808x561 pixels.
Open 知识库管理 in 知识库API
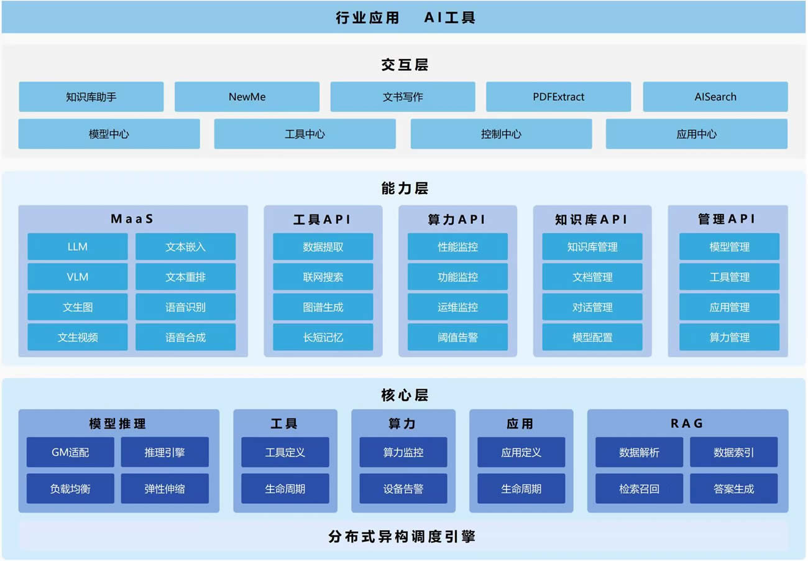coord(592,247)
